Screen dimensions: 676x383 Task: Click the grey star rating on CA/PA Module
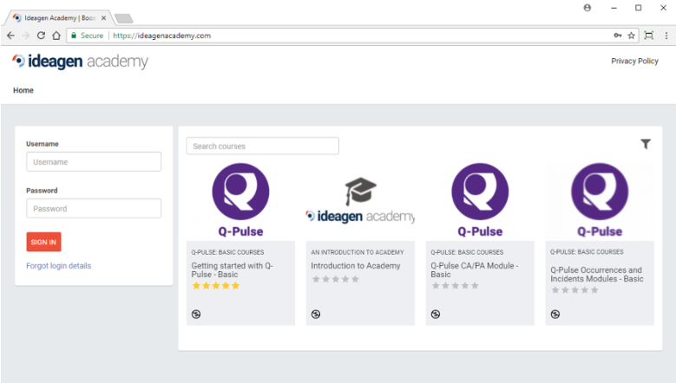455,285
